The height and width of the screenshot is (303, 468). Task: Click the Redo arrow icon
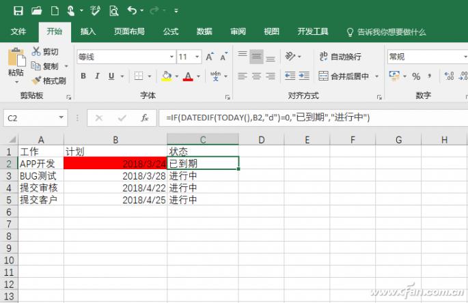pyautogui.click(x=154, y=11)
